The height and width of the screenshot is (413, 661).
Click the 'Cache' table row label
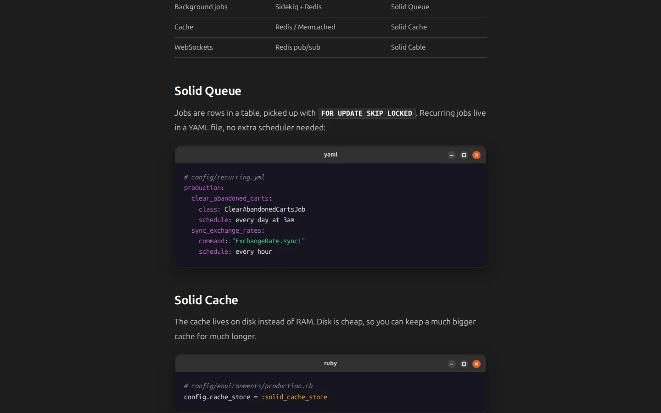(x=184, y=27)
